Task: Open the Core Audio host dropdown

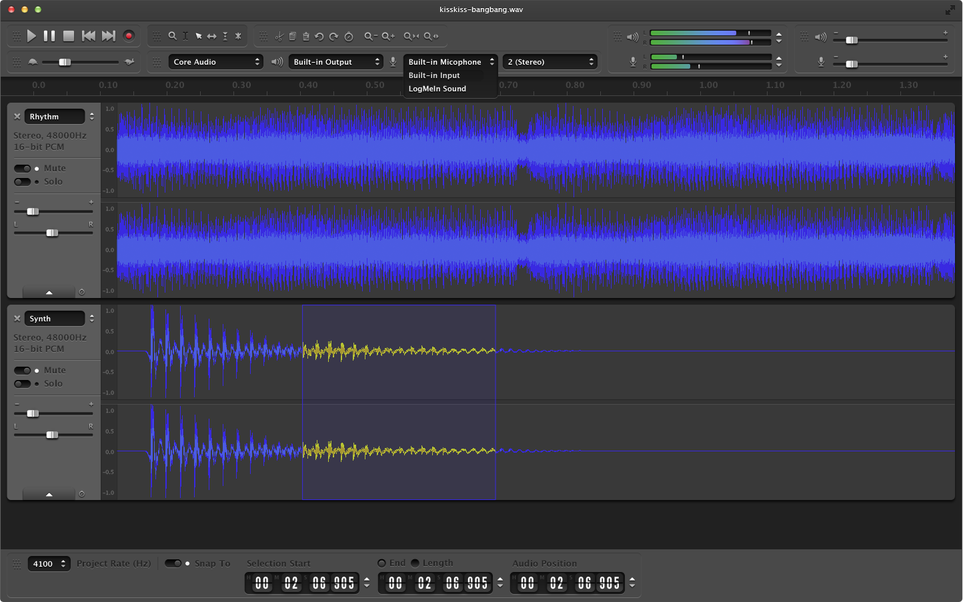Action: pos(215,62)
